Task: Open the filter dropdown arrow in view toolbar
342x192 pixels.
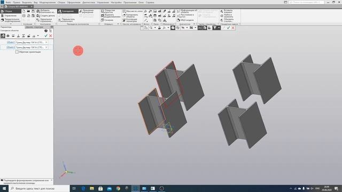Action: point(219,28)
